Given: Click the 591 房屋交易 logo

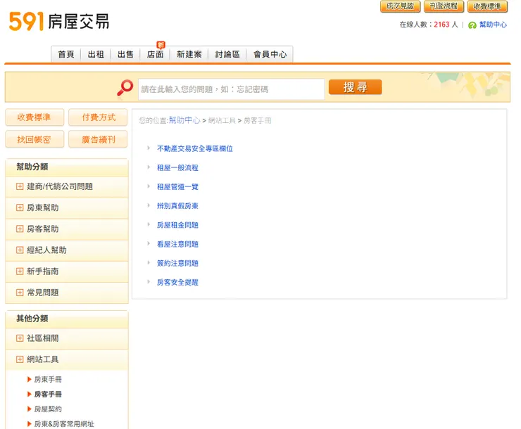Looking at the screenshot, I should coord(59,22).
